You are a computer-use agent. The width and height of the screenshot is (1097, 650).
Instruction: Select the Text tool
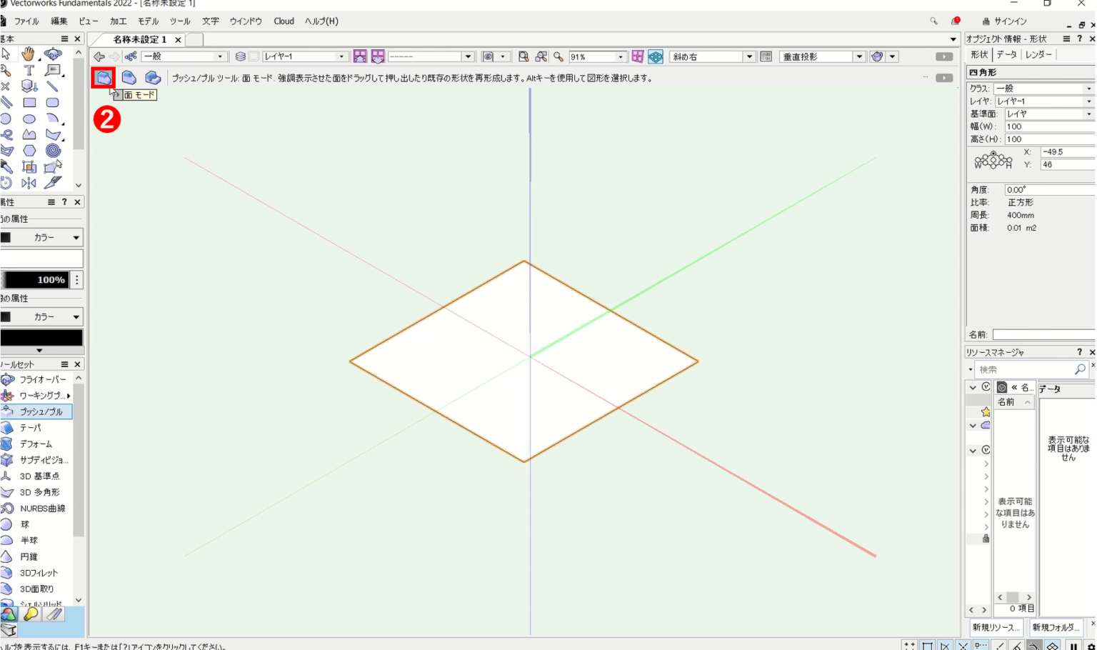[29, 70]
